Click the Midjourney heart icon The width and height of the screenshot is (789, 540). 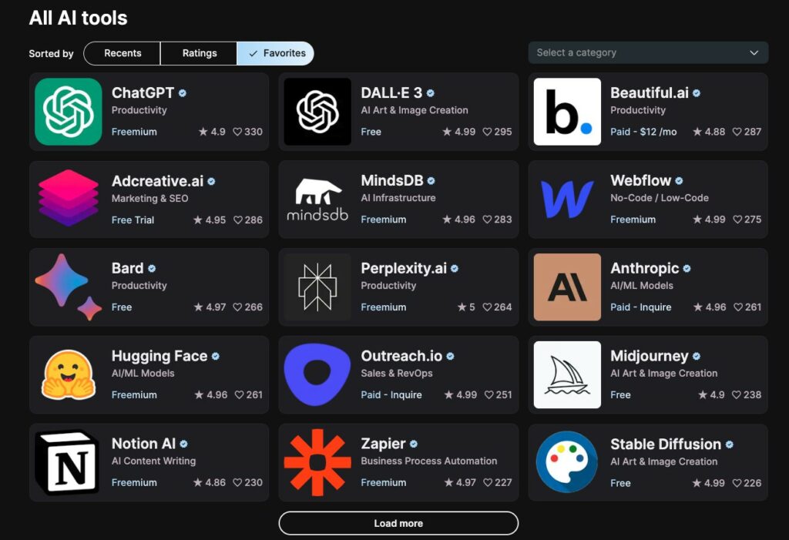736,395
